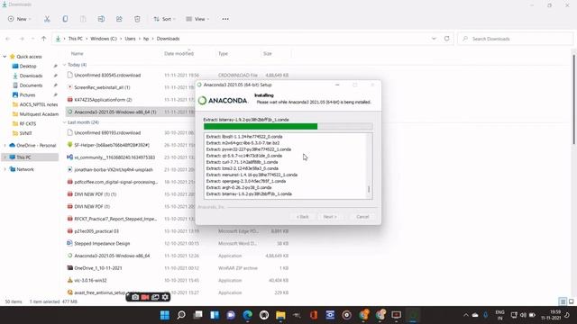Open taskbar Search magnifier
This screenshot has height=324, width=577.
[181, 315]
